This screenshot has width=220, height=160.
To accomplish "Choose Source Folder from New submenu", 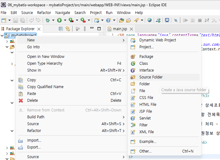I will pos(164,77).
